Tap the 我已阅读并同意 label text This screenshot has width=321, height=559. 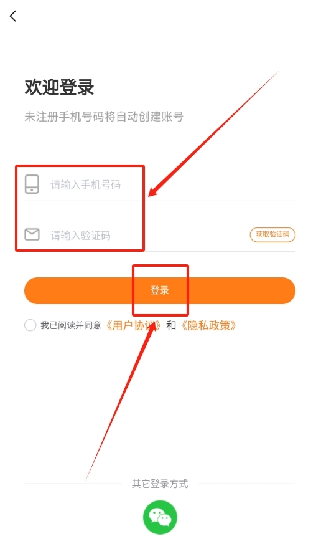pos(71,325)
